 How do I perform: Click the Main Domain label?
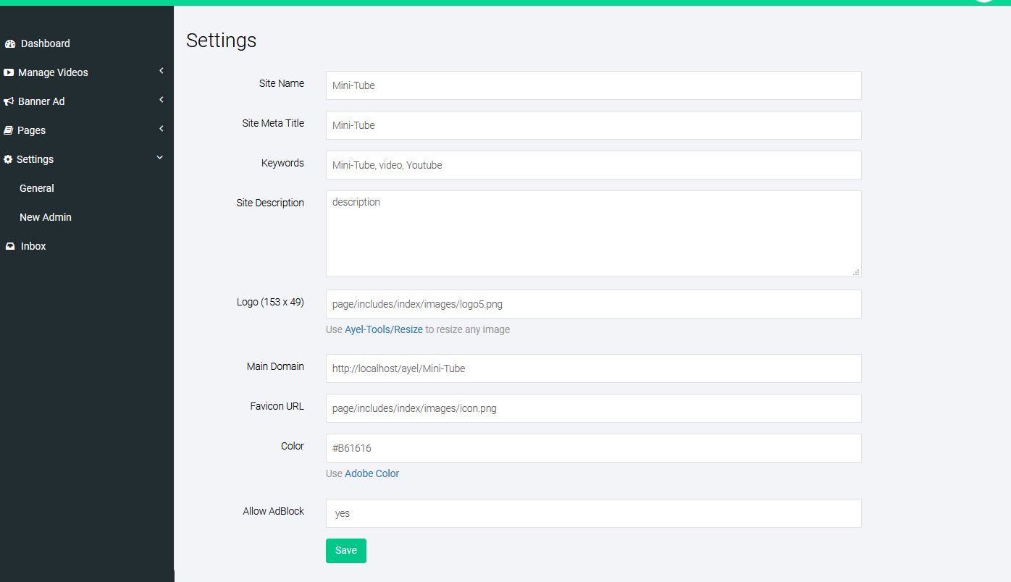pyautogui.click(x=275, y=366)
